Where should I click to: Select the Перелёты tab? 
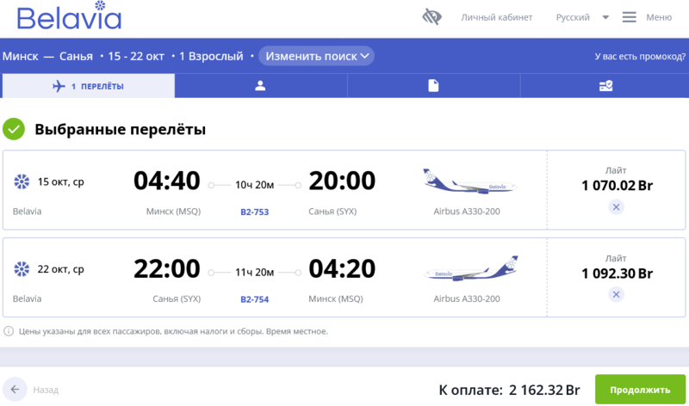tap(88, 86)
